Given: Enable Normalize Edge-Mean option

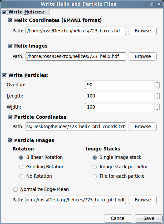Looking at the screenshot, I should (x=15, y=190).
